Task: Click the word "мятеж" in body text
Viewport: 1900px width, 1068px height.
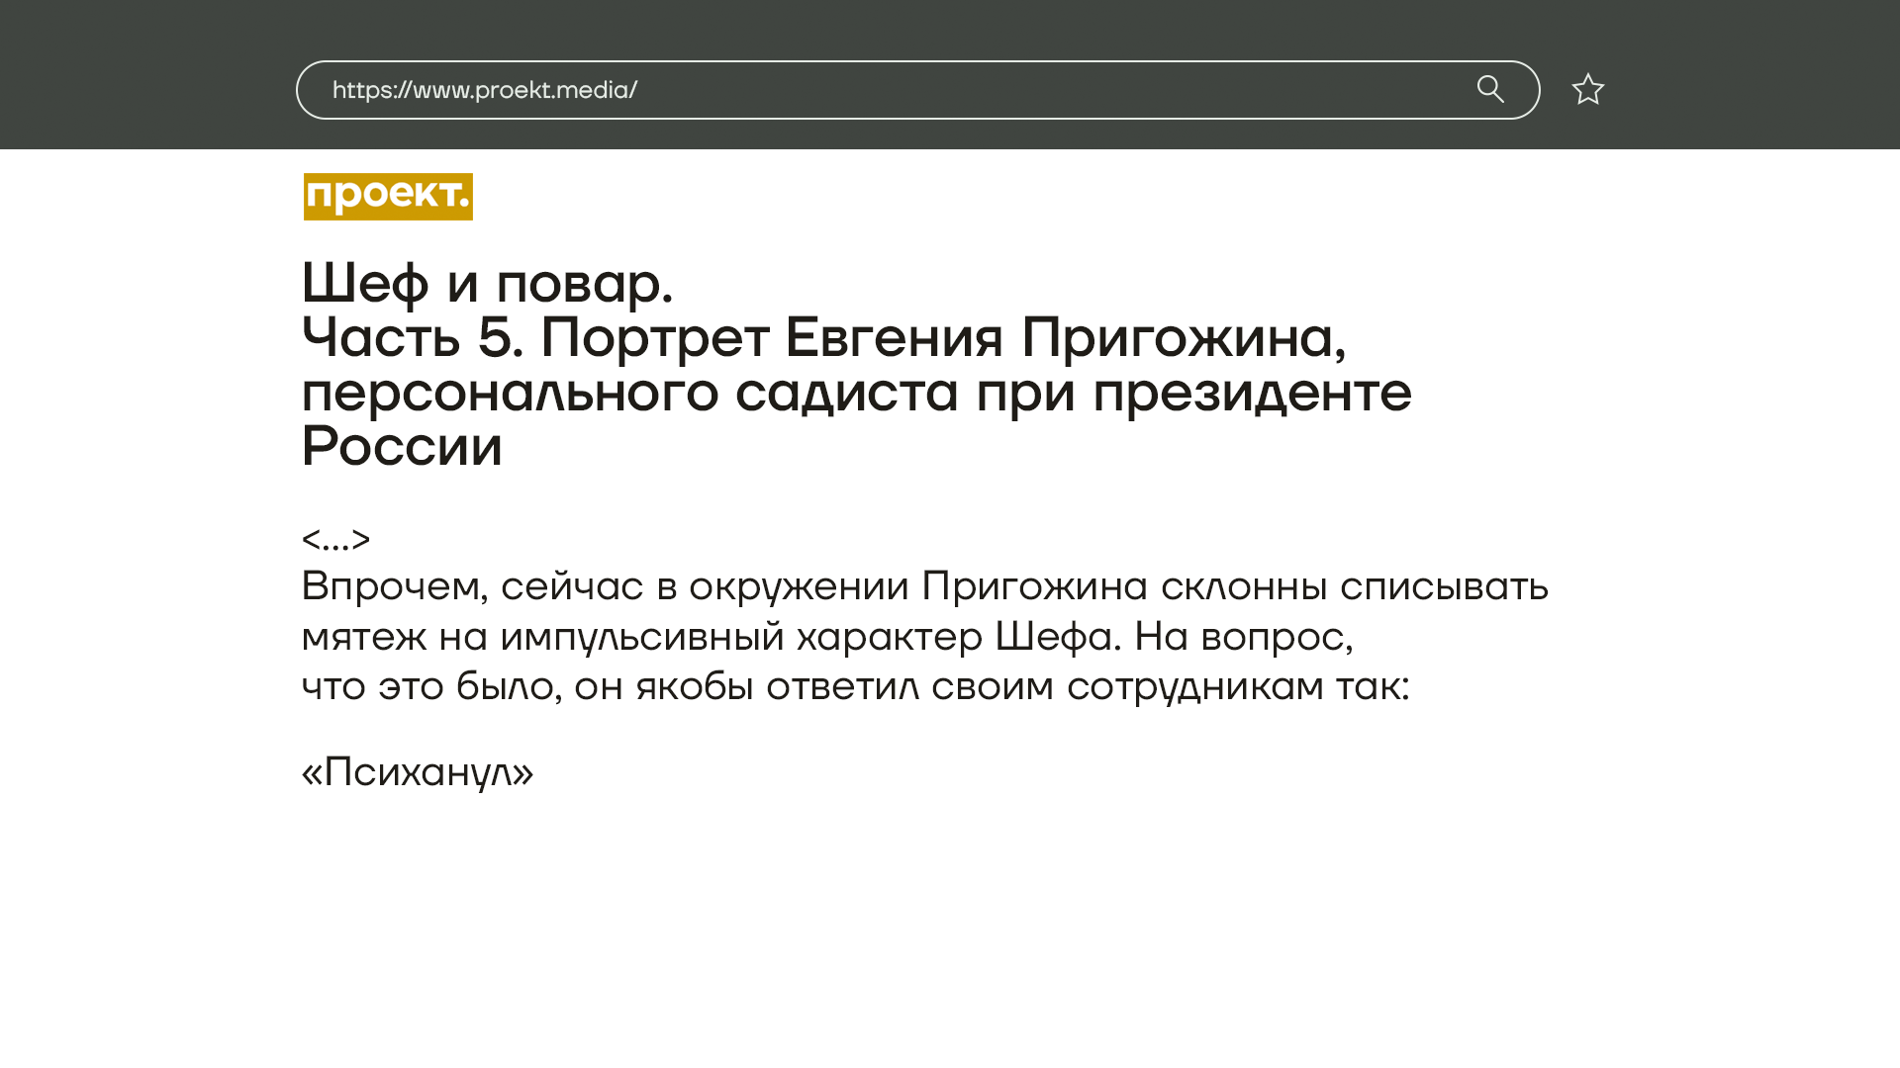Action: coord(363,636)
